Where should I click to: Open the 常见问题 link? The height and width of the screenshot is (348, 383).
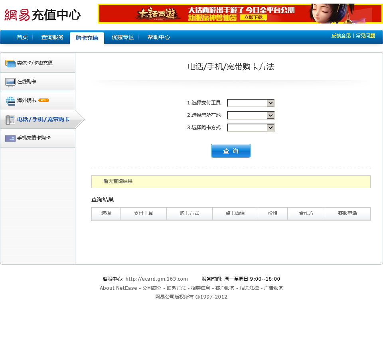coord(365,36)
